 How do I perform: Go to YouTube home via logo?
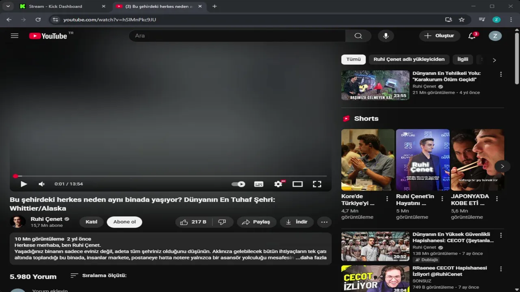coord(48,36)
